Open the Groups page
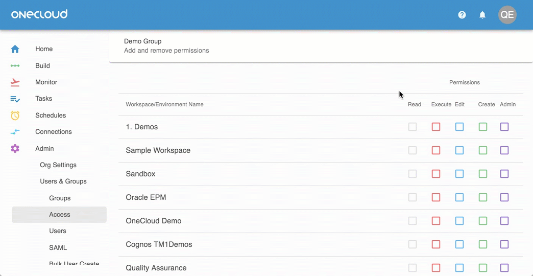This screenshot has height=276, width=533. [x=60, y=198]
